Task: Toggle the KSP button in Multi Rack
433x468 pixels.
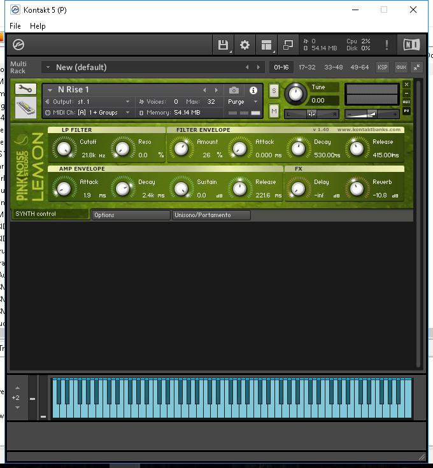Action: (382, 67)
